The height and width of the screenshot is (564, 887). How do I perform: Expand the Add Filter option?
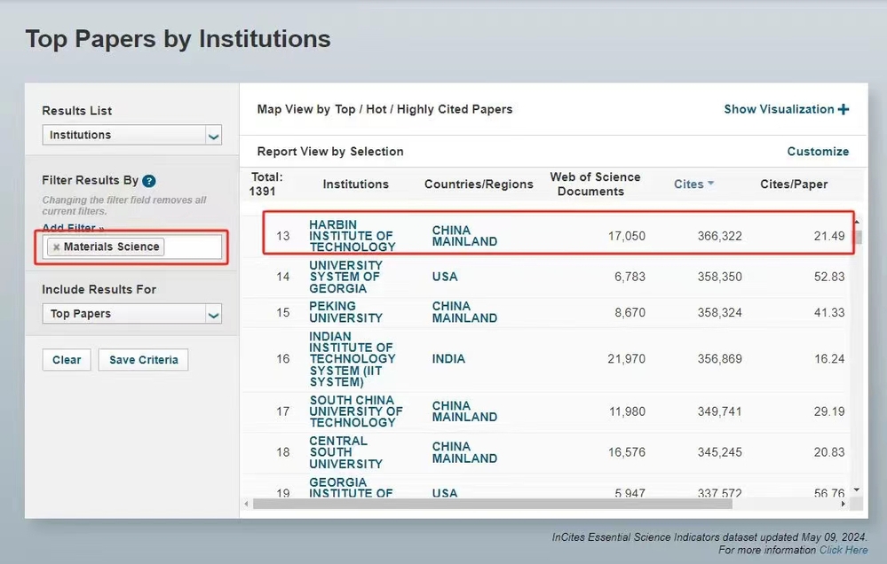pos(73,228)
